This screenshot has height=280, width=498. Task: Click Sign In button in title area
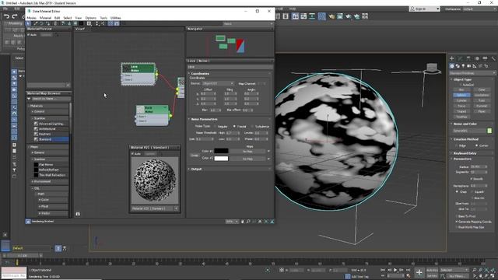(424, 9)
